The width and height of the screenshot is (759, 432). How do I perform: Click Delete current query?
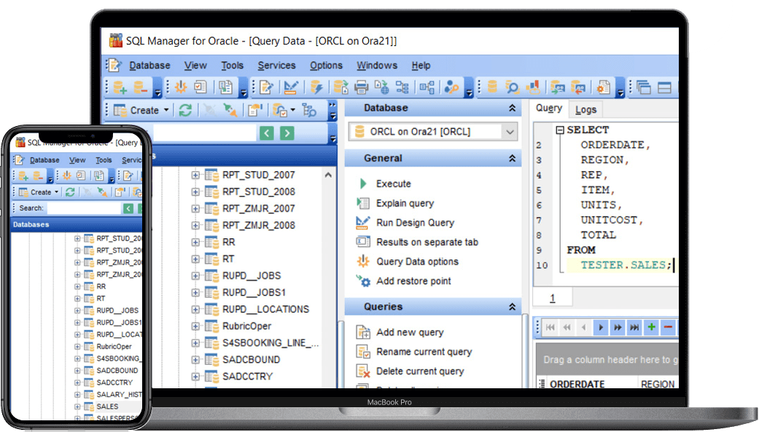point(420,371)
